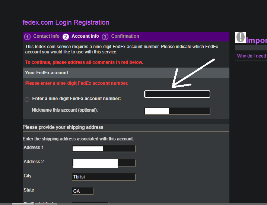
Task: Click the Address 2 text field
Action: tap(104, 163)
